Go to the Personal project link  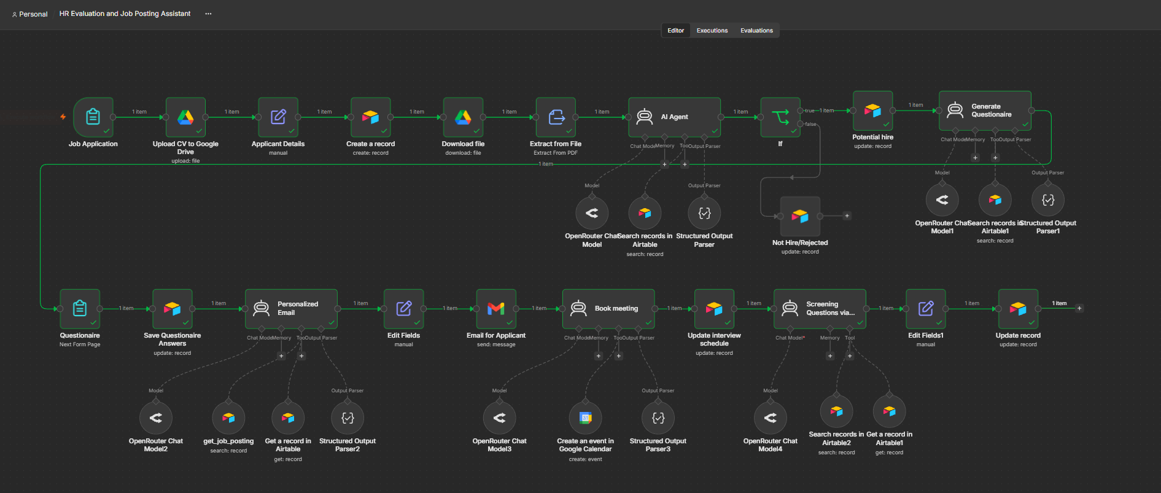tap(29, 14)
